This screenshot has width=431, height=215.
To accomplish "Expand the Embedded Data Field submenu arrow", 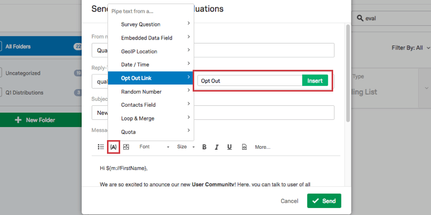I will [x=189, y=36].
